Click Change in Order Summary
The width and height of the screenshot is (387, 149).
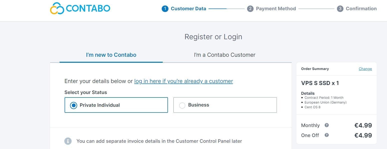[x=365, y=69]
